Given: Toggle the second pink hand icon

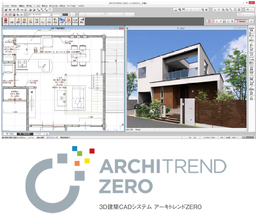Looking at the screenshot, I should tap(10, 15).
